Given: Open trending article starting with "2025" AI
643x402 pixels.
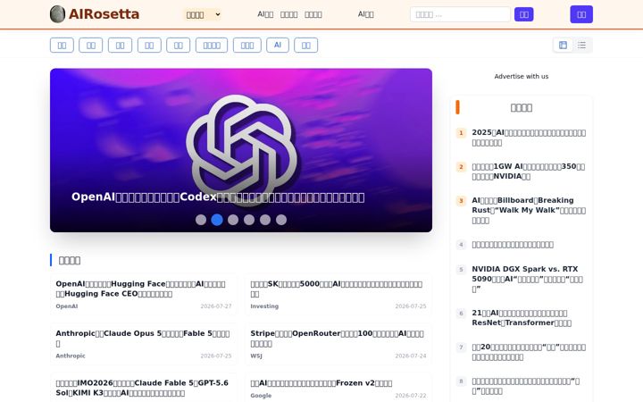Looking at the screenshot, I should pyautogui.click(x=529, y=138).
